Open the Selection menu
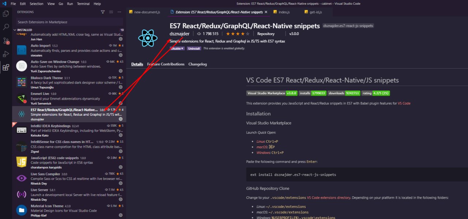Viewport: 468px width, 219px height. 36,4
